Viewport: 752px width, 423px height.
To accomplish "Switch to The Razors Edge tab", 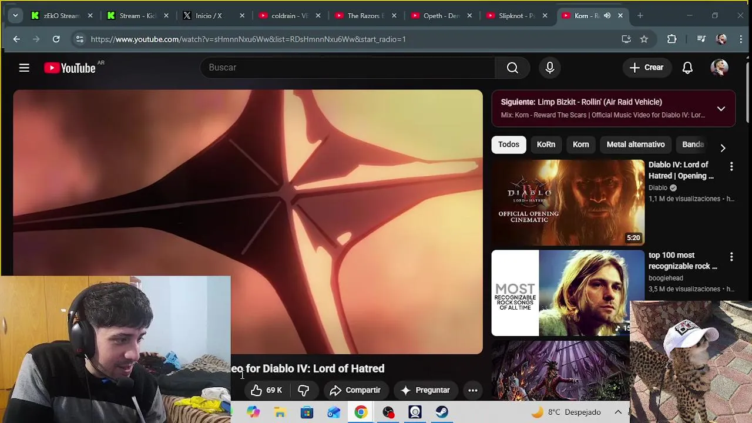I will [365, 16].
